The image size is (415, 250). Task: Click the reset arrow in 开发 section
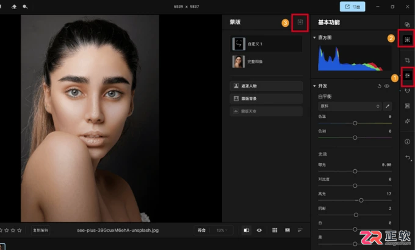379,86
